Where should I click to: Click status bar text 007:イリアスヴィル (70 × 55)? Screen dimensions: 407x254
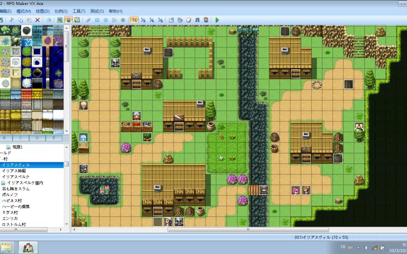[322, 237]
